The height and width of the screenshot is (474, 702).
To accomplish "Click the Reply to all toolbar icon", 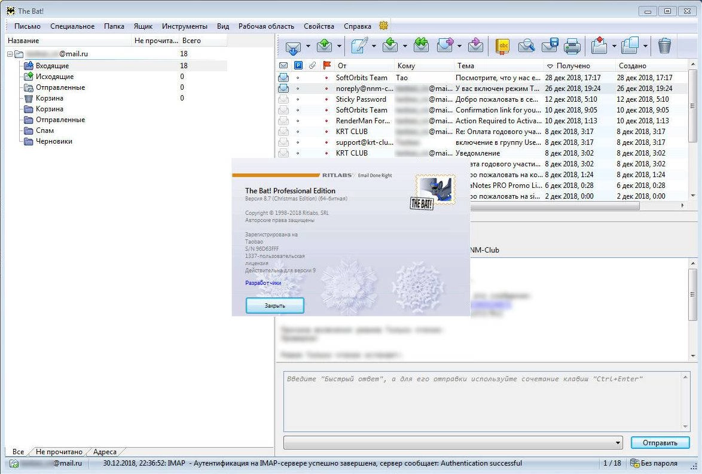I will [x=422, y=45].
